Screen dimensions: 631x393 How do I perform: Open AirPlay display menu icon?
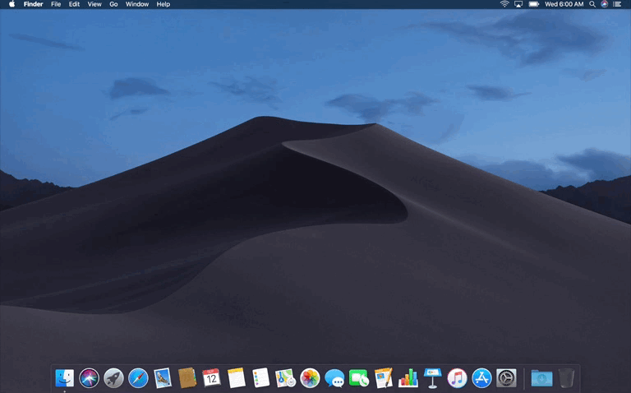point(518,4)
